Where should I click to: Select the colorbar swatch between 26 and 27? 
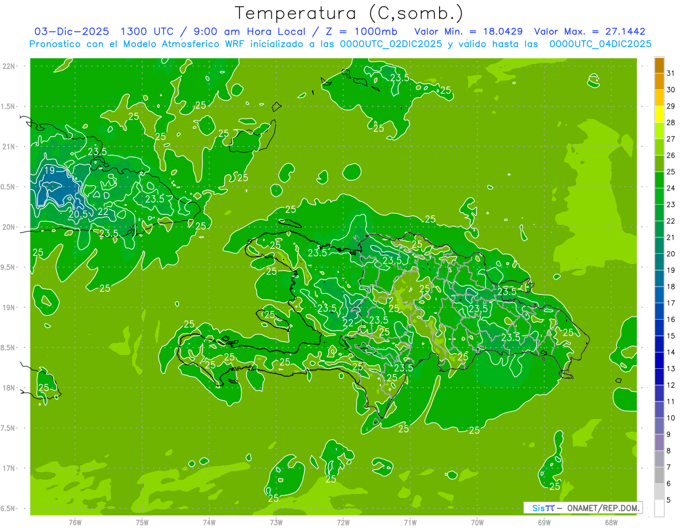(x=659, y=147)
